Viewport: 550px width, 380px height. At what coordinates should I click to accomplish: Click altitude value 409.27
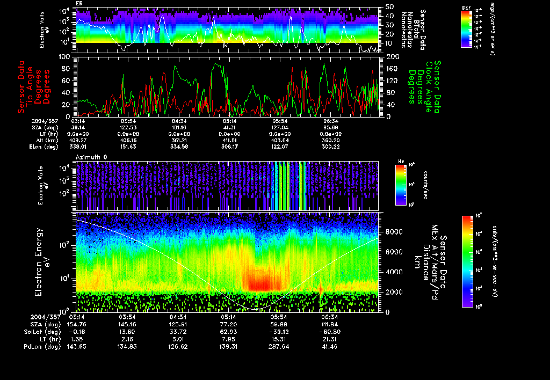[77, 140]
